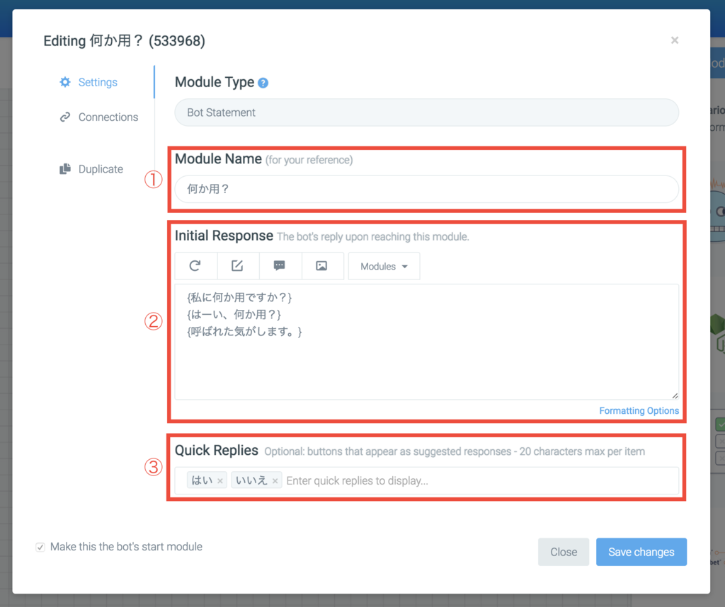Viewport: 725px width, 607px height.
Task: Click the Duplicate copy icon
Action: pyautogui.click(x=65, y=169)
